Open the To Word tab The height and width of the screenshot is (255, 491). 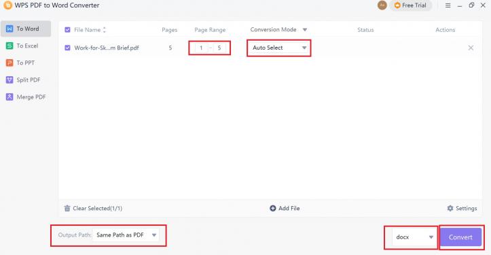coord(26,29)
